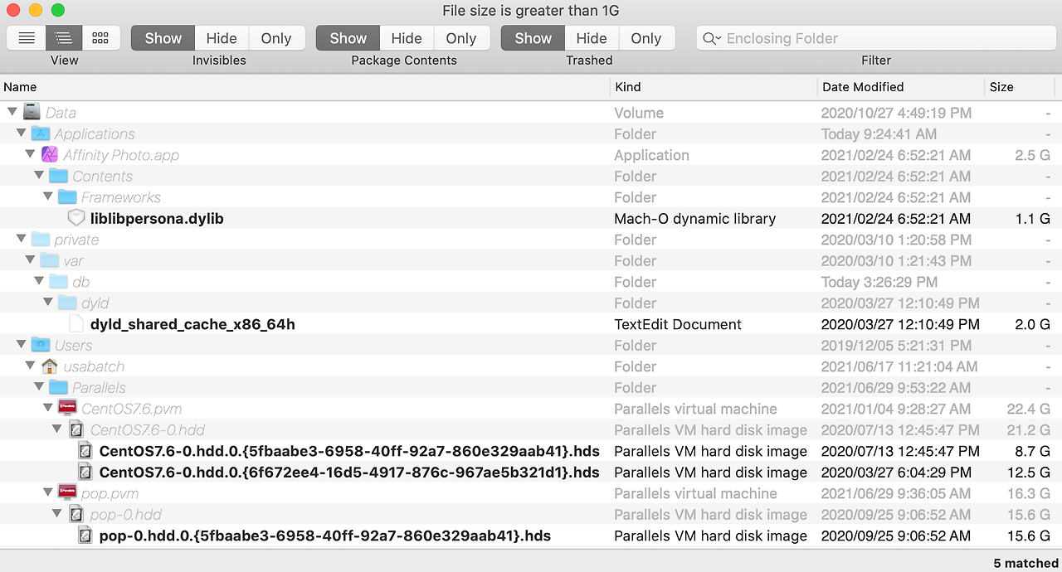The height and width of the screenshot is (572, 1062).
Task: Sort by the Date Modified column header
Action: coord(900,87)
